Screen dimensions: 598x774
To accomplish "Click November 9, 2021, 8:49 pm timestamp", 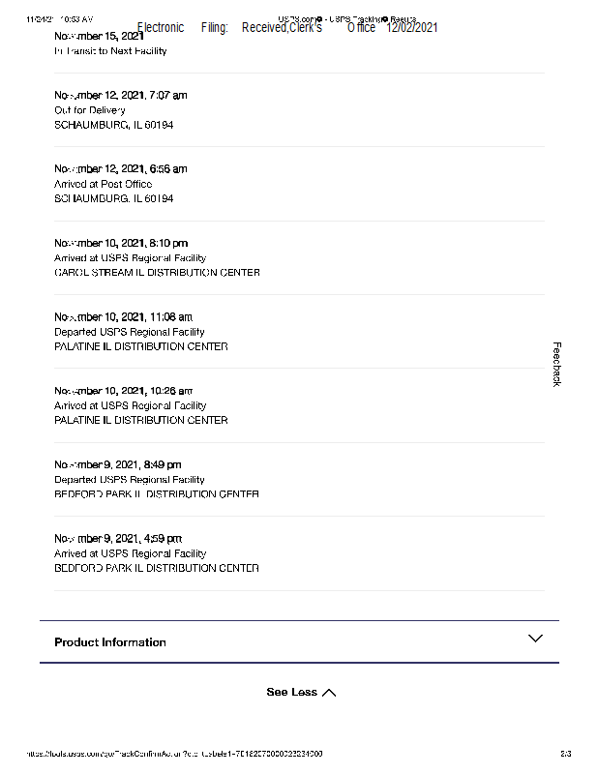I will pyautogui.click(x=118, y=464).
